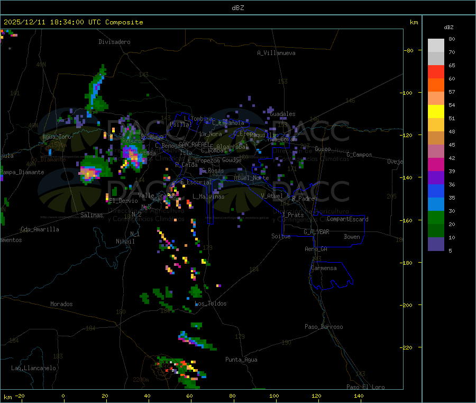Viewport: 476px width, 403px height.
Task: Click the J_Prats label
Action: tap(293, 215)
